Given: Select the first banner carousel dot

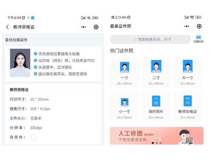Looking at the screenshot, I should pos(153,143).
